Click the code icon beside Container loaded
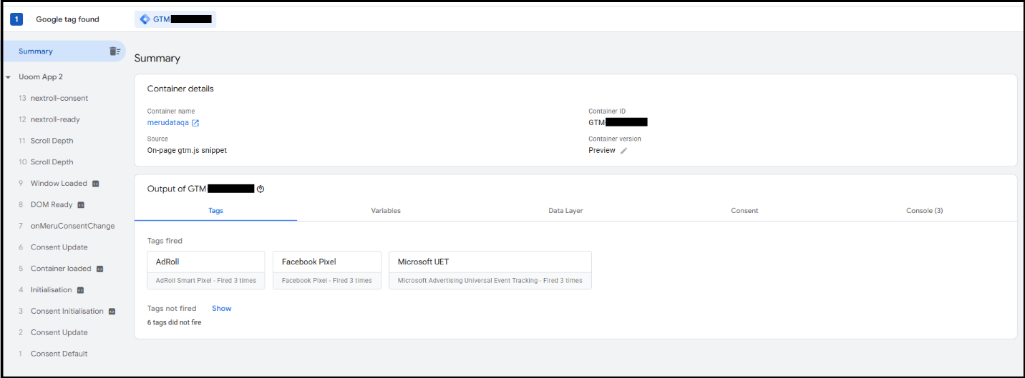The image size is (1025, 378). click(99, 269)
